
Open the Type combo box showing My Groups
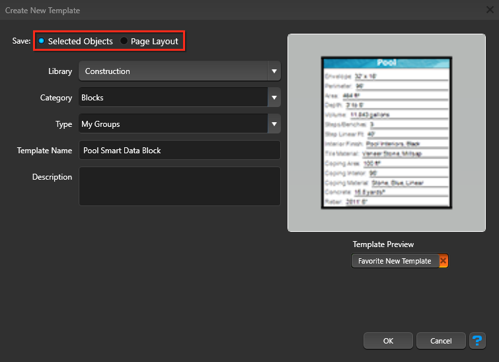click(x=172, y=124)
